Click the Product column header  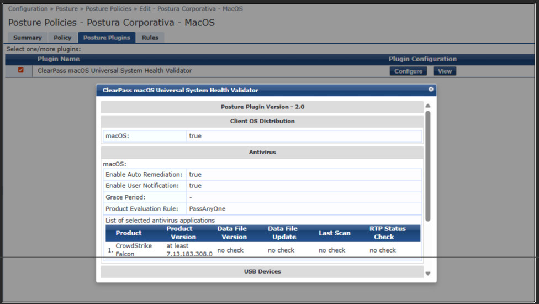pyautogui.click(x=129, y=233)
